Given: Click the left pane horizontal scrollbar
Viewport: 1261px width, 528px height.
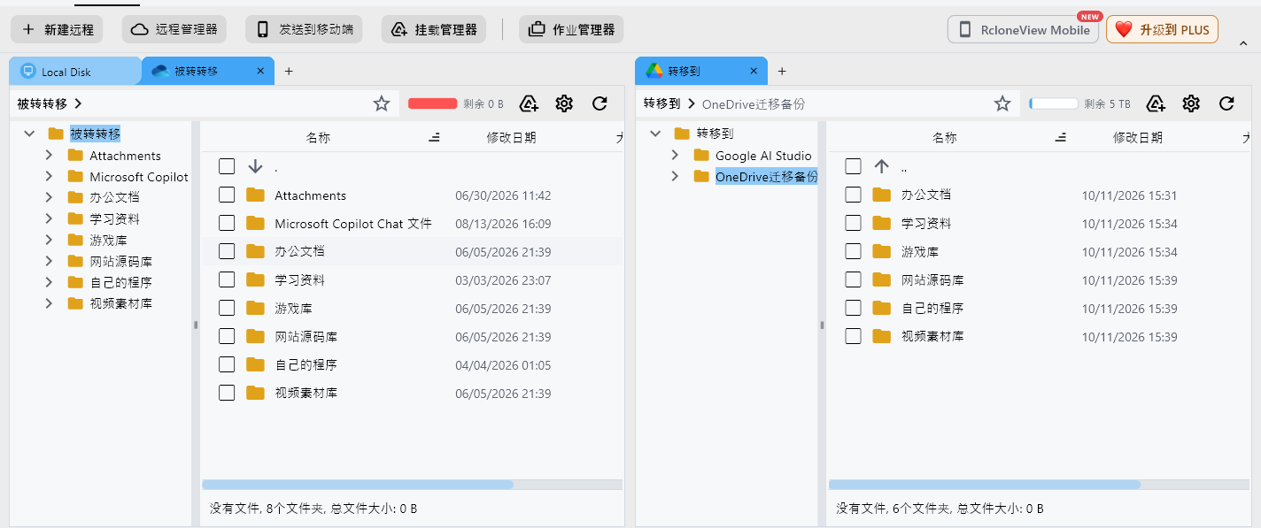Looking at the screenshot, I should pyautogui.click(x=358, y=485).
